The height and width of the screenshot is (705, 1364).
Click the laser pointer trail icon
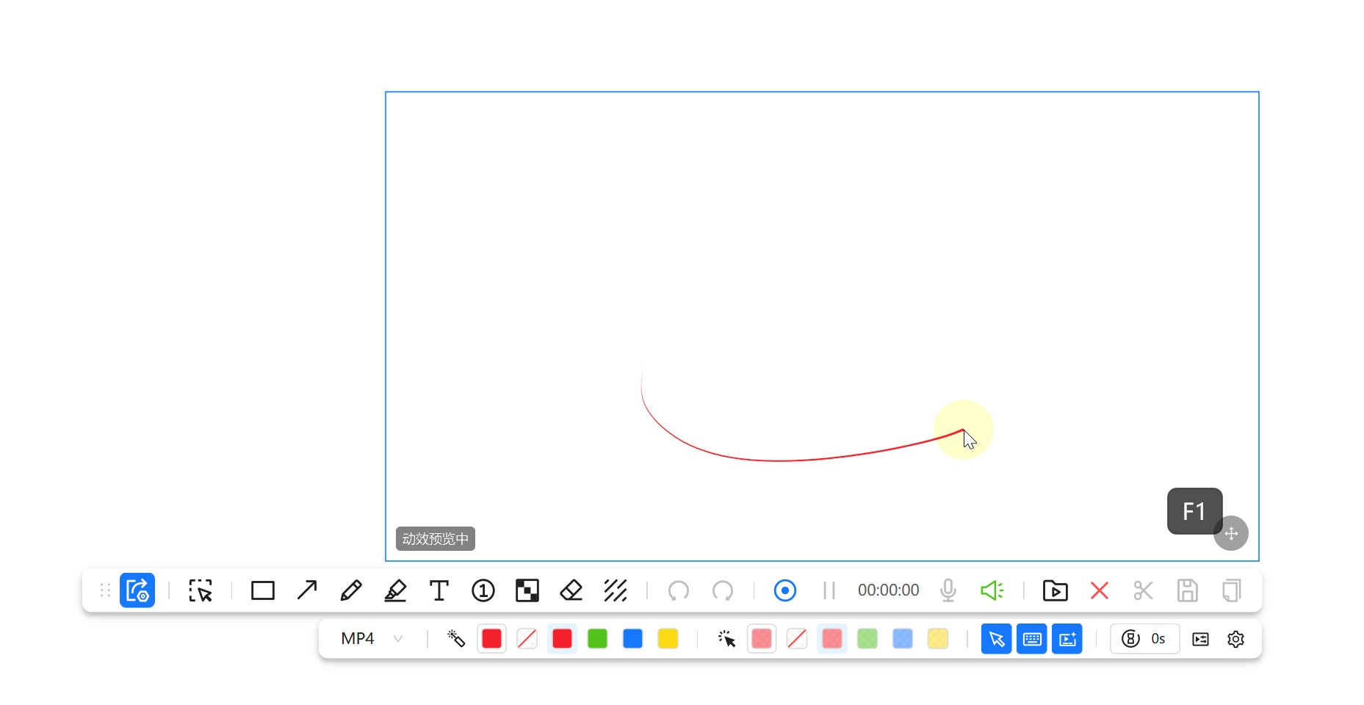pos(456,639)
